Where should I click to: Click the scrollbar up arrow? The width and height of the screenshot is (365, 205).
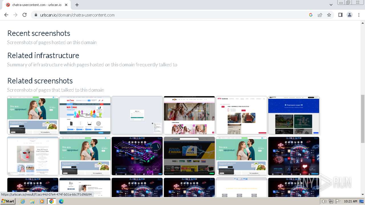coord(363,23)
